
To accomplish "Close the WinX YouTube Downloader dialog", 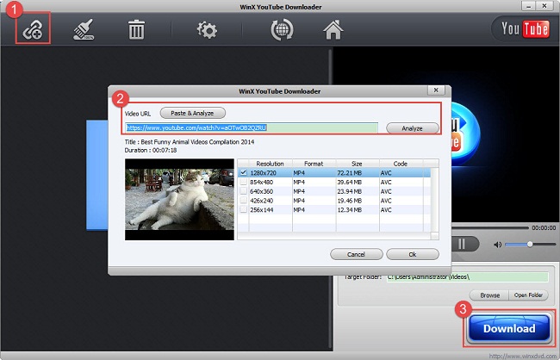I will (x=436, y=90).
